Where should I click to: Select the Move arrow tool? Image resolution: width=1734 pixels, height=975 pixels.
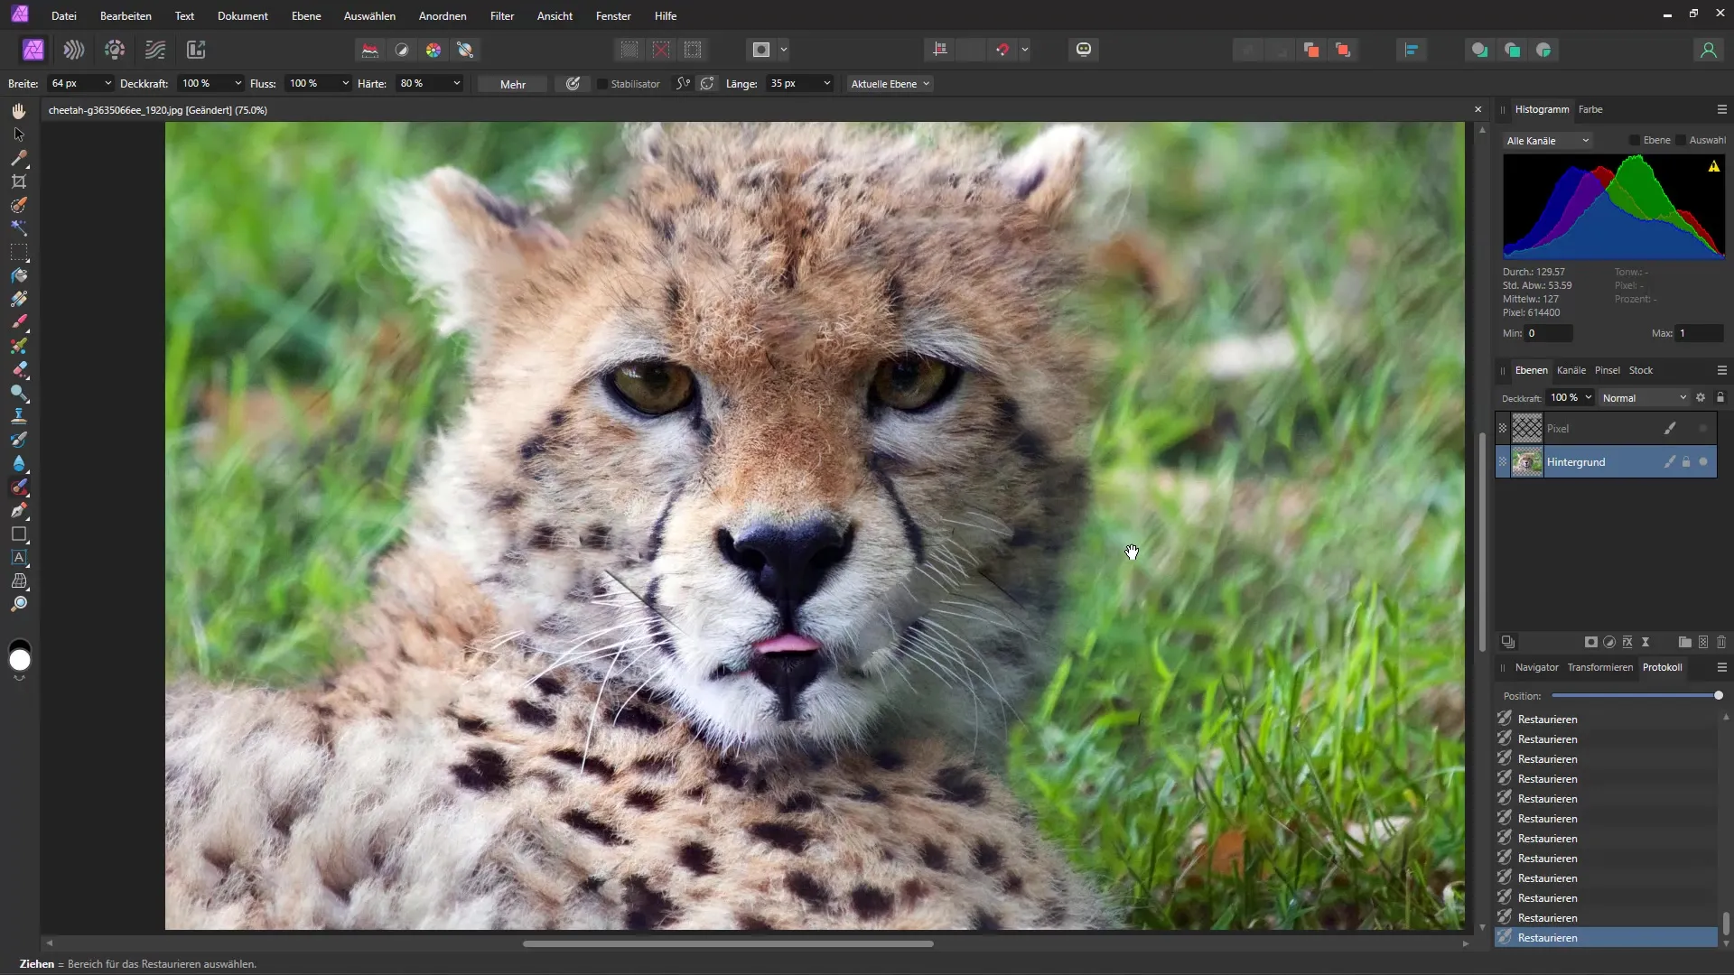point(19,135)
